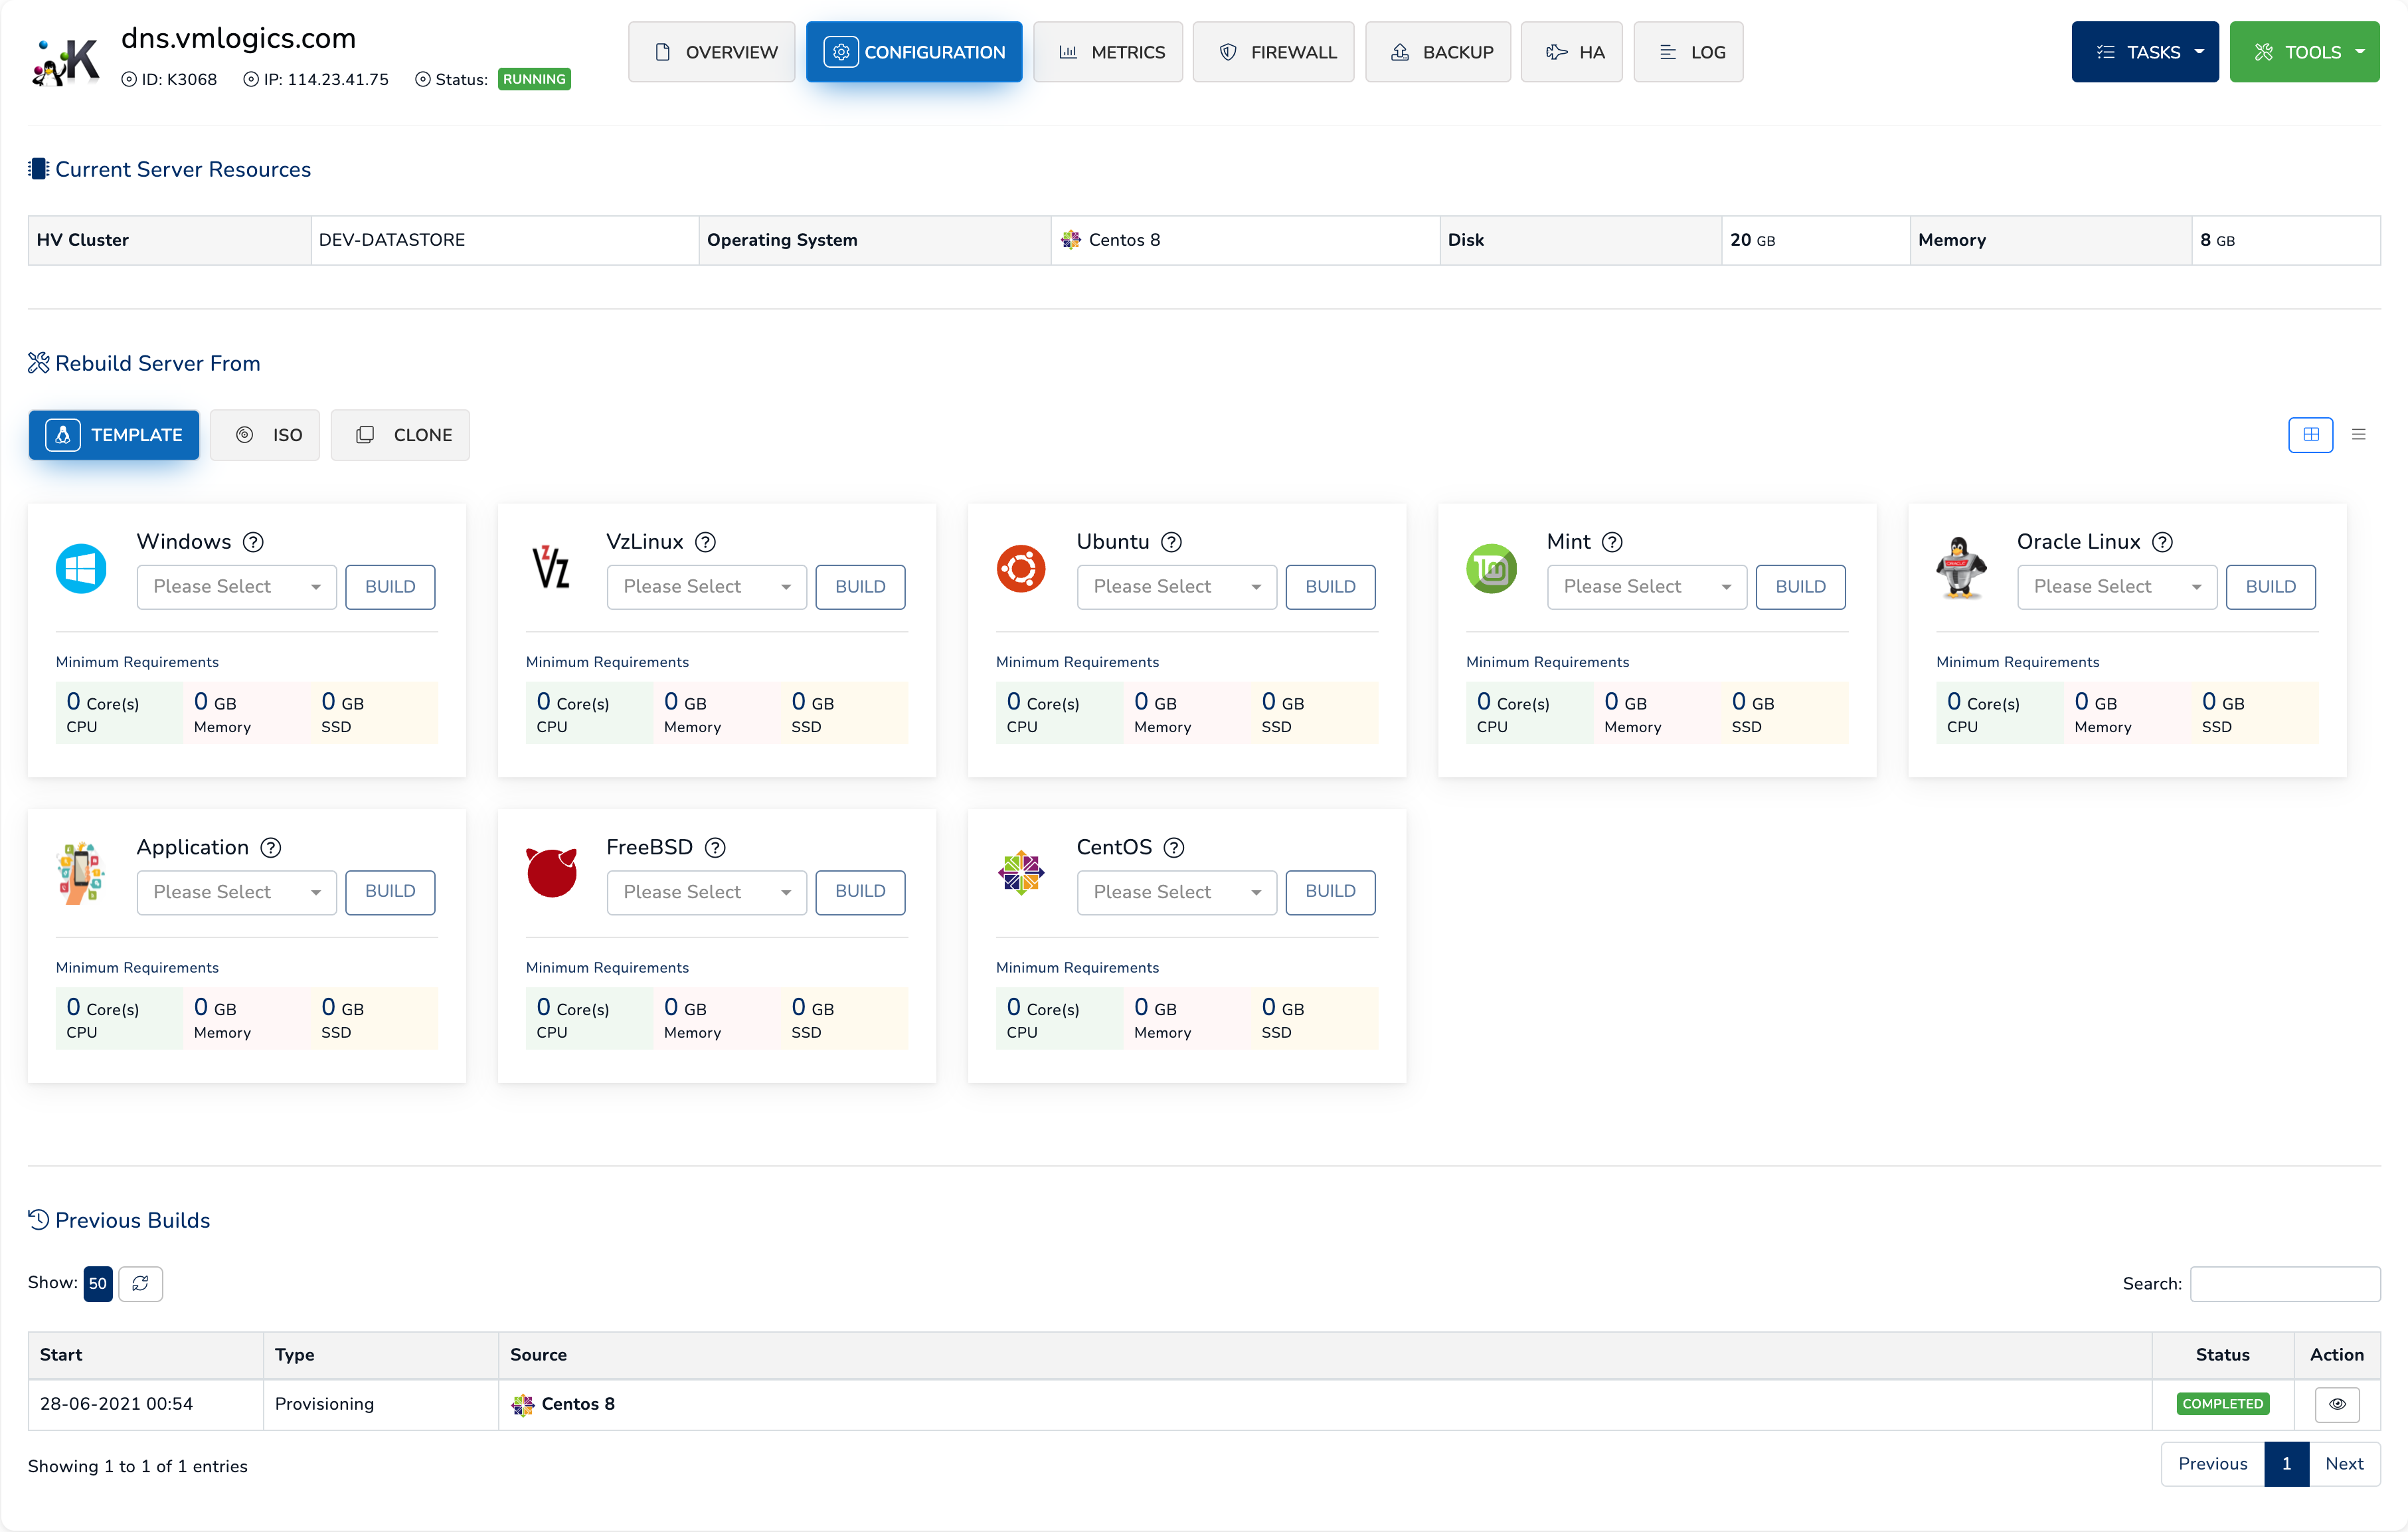This screenshot has height=1532, width=2408.
Task: Click BUILD for Mint
Action: coord(1800,587)
